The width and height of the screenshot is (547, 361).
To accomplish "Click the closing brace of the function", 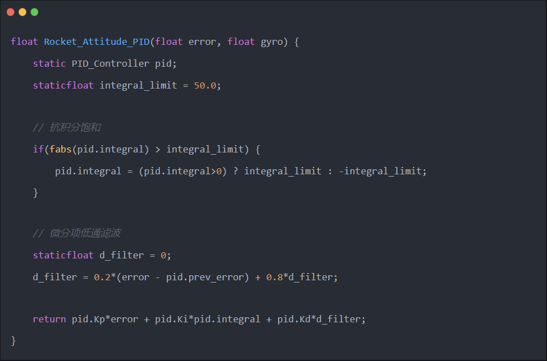I will coord(14,340).
